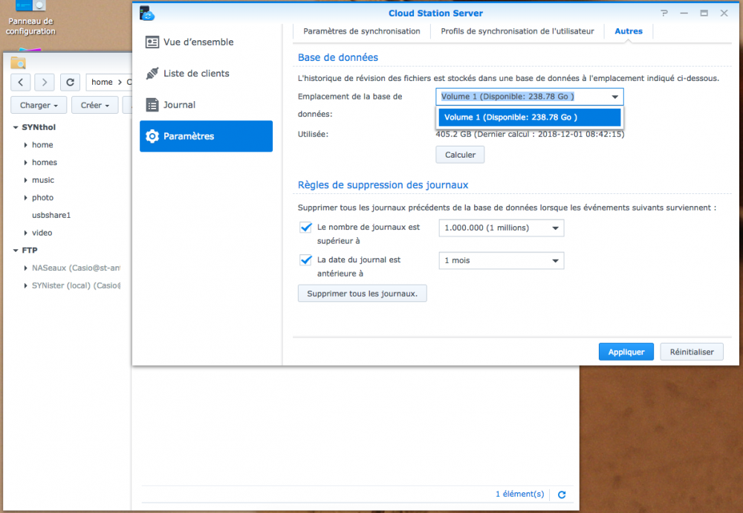Open help with the question mark icon
743x513 pixels.
click(664, 13)
